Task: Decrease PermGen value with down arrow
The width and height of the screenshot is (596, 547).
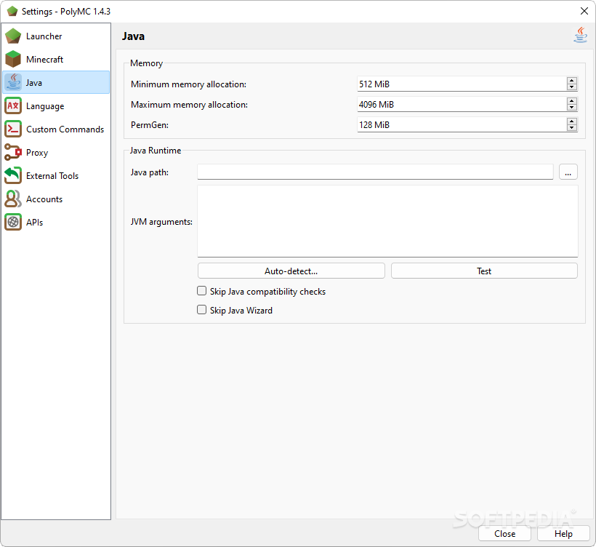Action: 572,128
